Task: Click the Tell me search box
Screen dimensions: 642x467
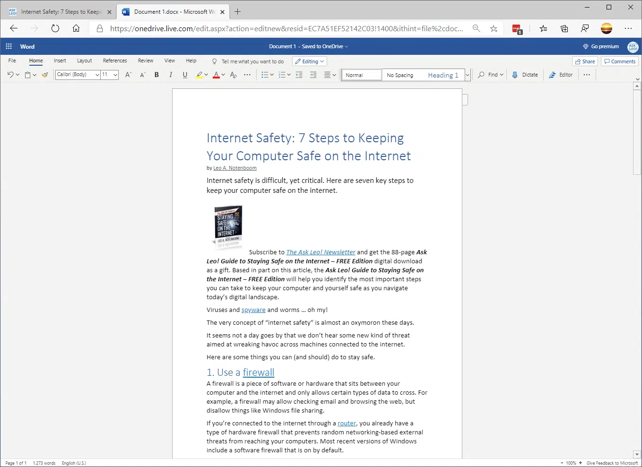Action: point(249,61)
